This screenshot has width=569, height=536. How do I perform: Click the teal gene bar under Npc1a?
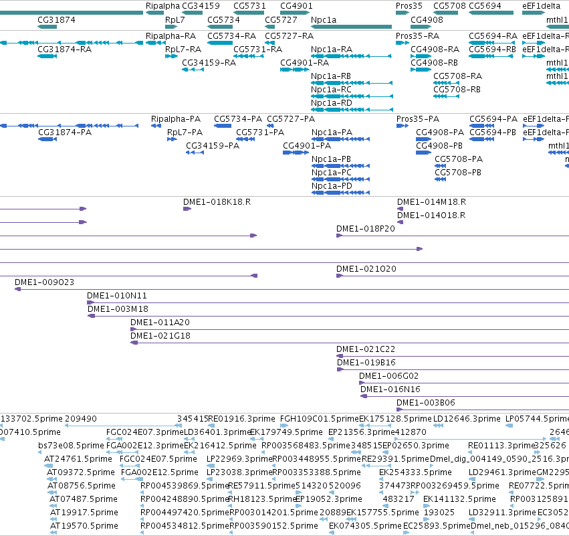pyautogui.click(x=351, y=27)
